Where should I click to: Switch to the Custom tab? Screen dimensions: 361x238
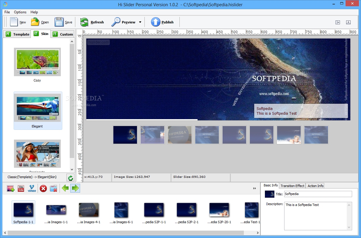[63, 34]
